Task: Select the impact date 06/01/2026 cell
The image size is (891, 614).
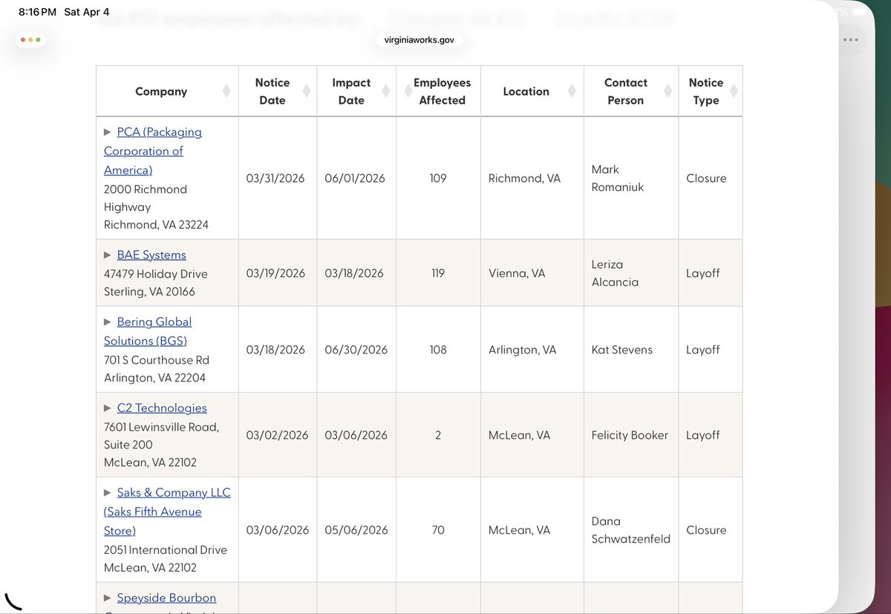Action: coord(355,178)
